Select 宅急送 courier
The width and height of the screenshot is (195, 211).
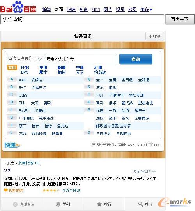100,72
